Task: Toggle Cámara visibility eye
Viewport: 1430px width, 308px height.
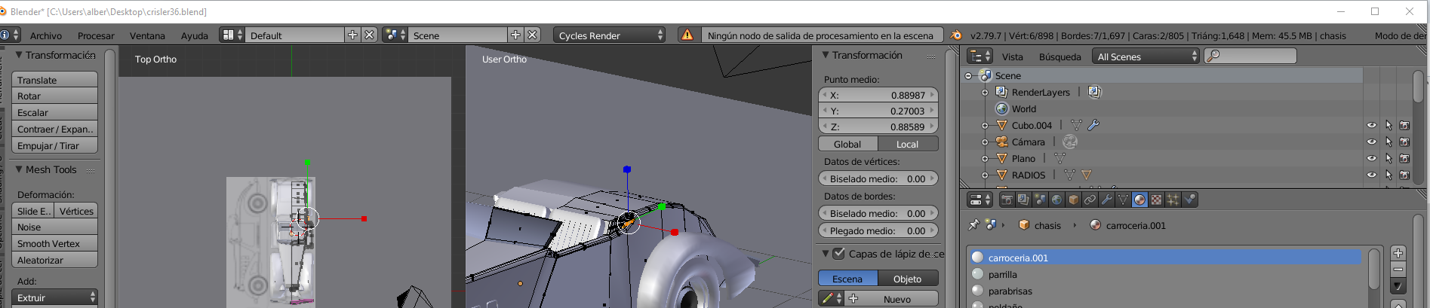Action: click(x=1371, y=142)
